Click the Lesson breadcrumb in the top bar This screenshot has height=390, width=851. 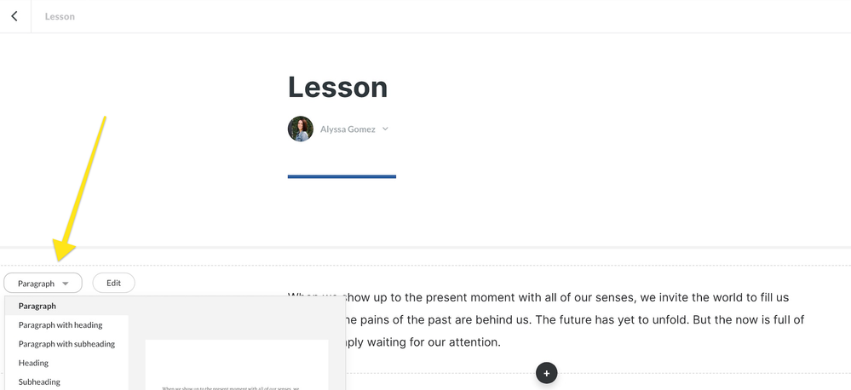(x=60, y=16)
